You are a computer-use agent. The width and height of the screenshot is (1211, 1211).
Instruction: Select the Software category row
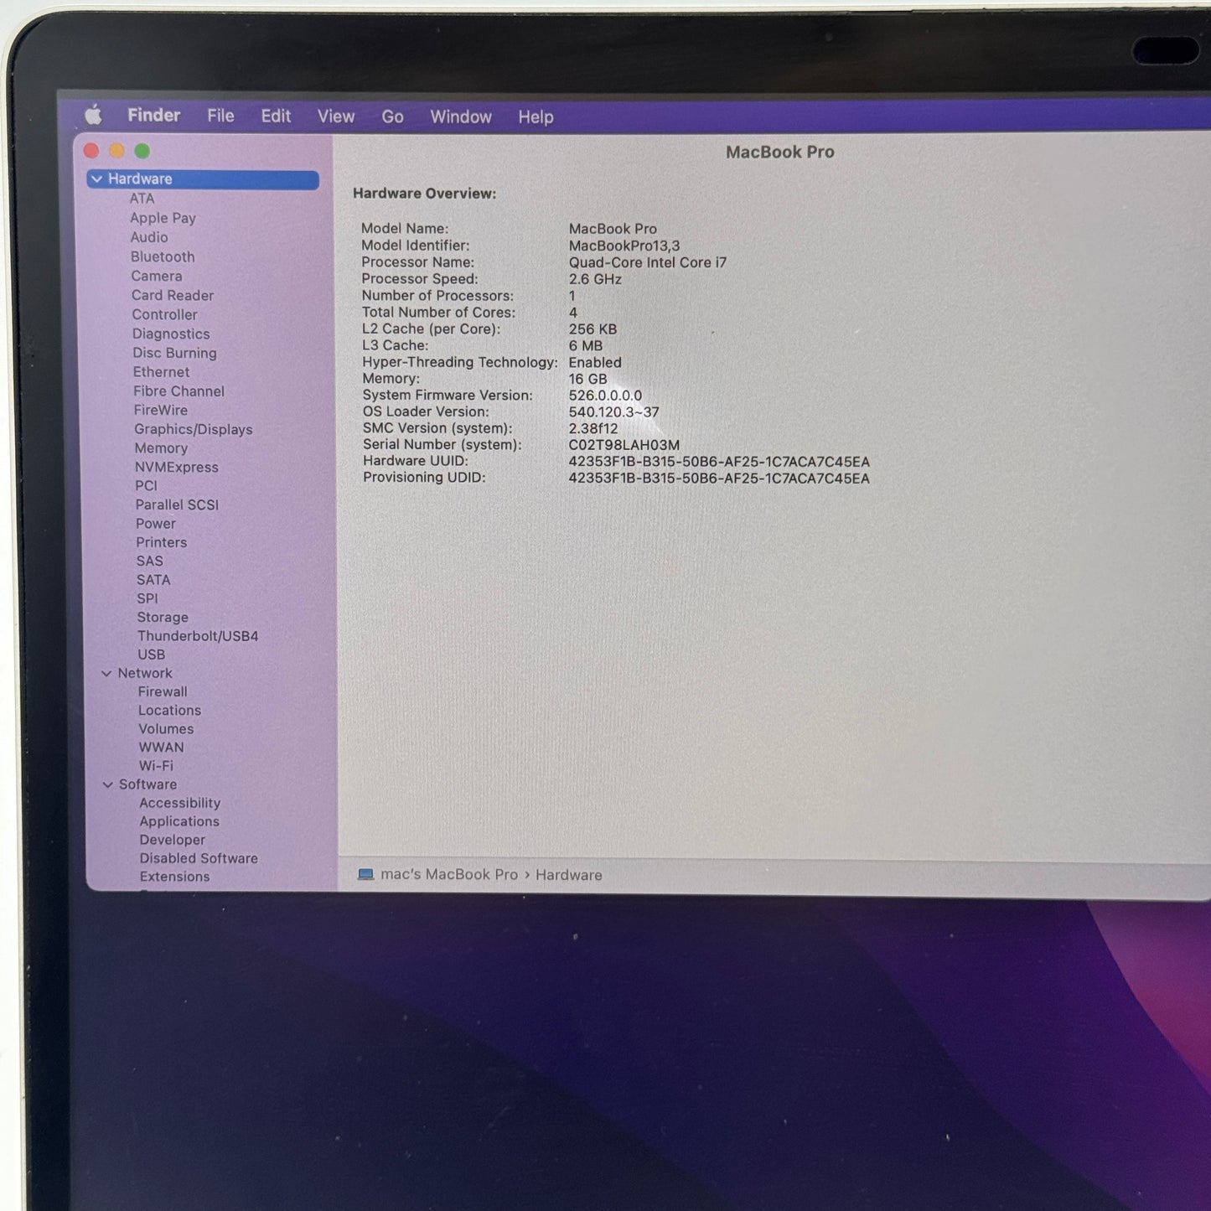pos(147,784)
